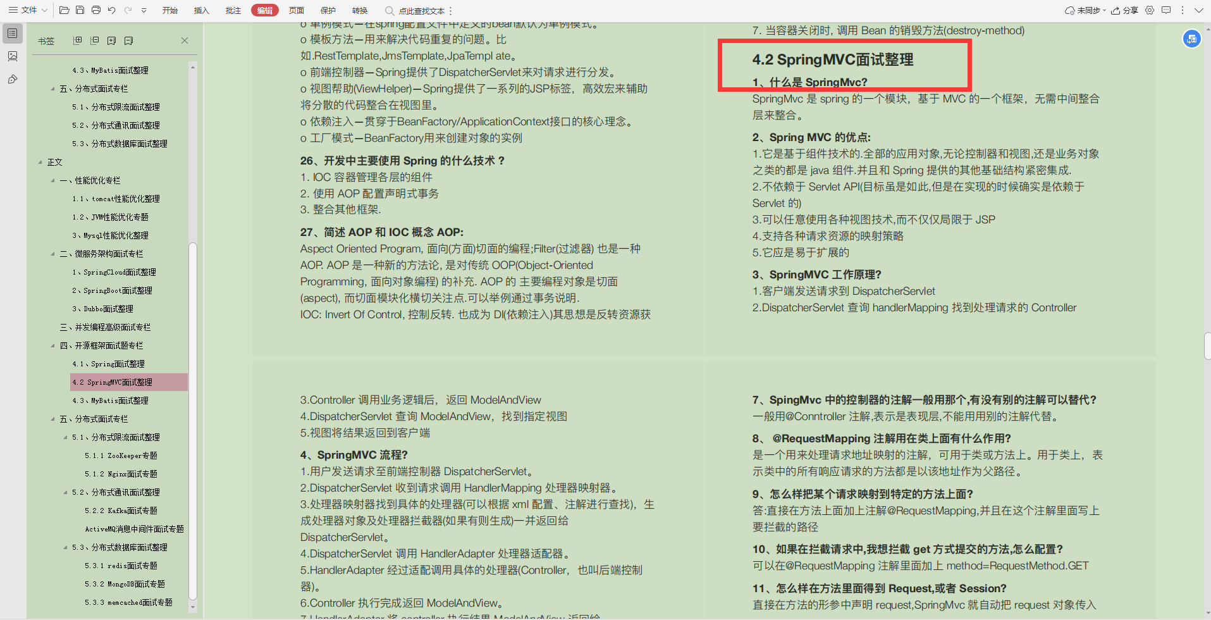Open the stamp/signature sidebar icon
1211x620 pixels.
pyautogui.click(x=13, y=79)
